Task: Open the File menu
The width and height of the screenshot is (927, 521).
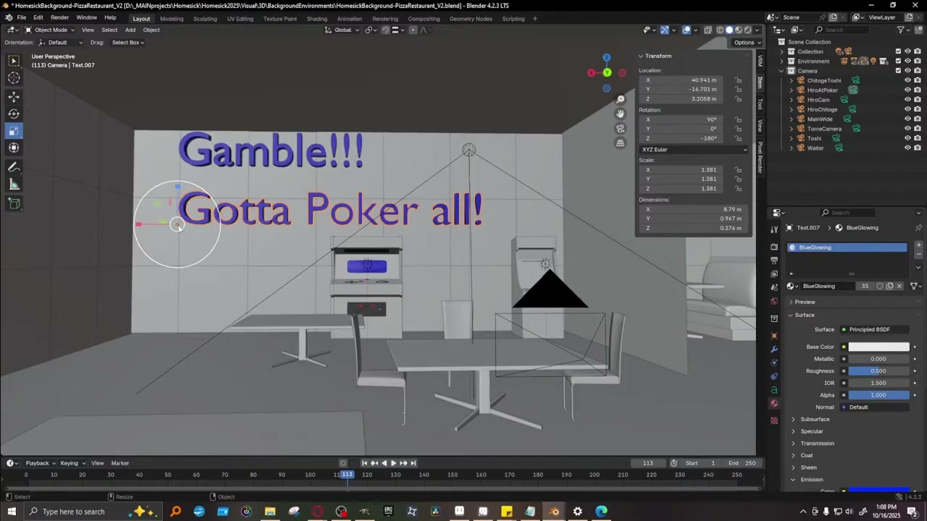Action: coord(22,18)
